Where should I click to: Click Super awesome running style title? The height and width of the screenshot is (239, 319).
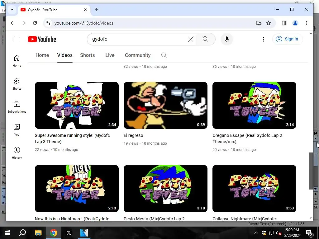72,138
